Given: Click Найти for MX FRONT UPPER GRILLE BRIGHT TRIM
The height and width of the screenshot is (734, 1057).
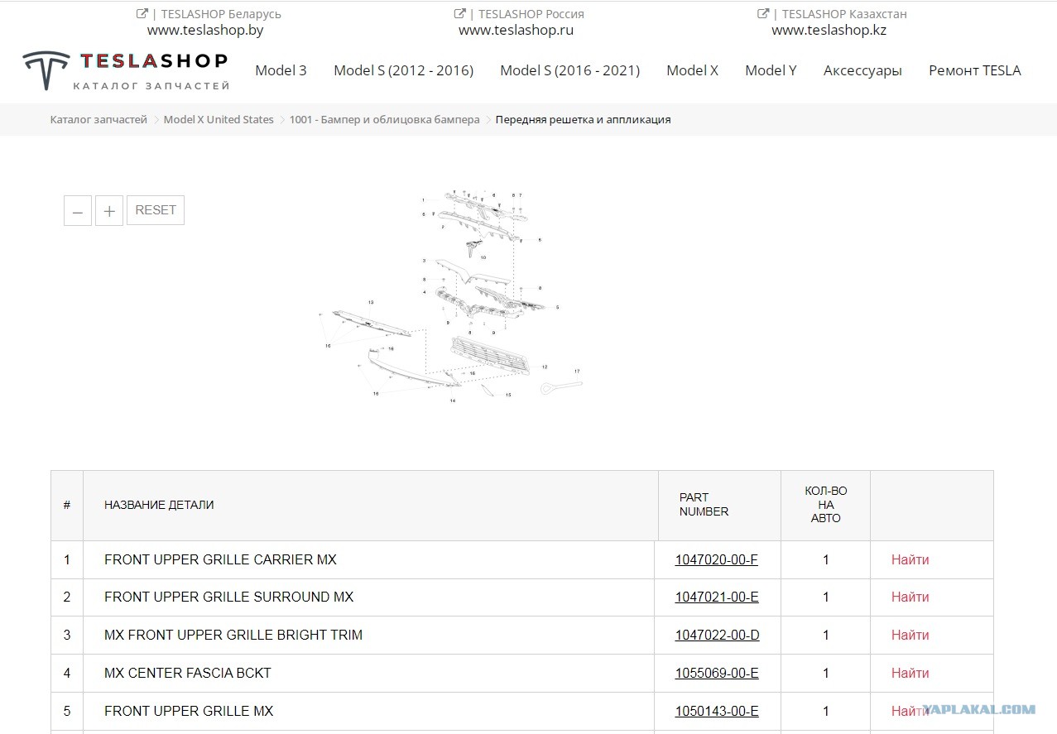Looking at the screenshot, I should [x=910, y=635].
